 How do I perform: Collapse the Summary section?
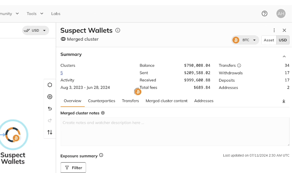click(284, 56)
